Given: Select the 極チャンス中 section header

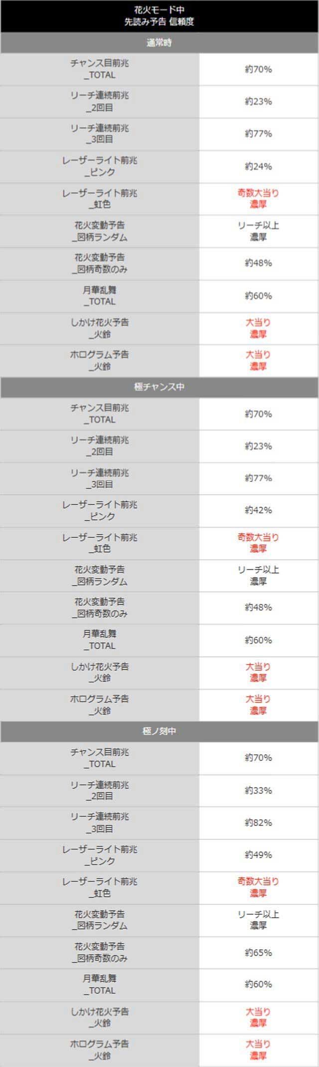Looking at the screenshot, I should coord(159,387).
